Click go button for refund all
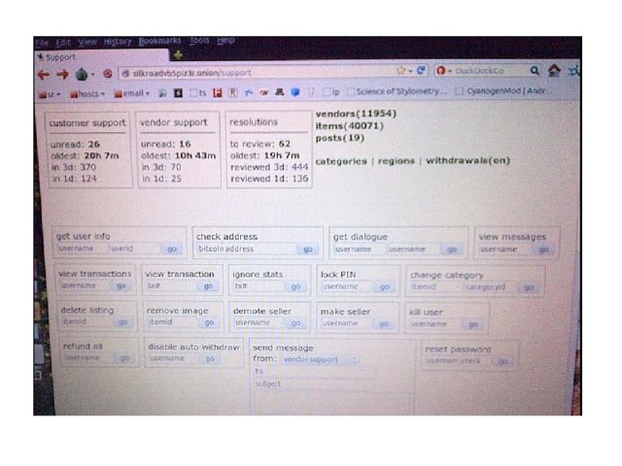 (x=124, y=358)
